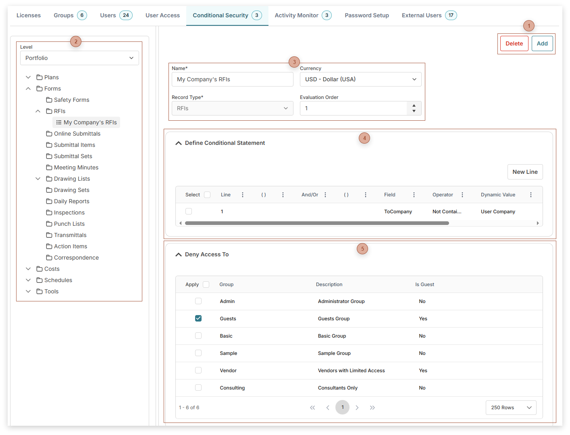This screenshot has width=570, height=435.
Task: Check the Admin group checkbox
Action: click(x=198, y=301)
